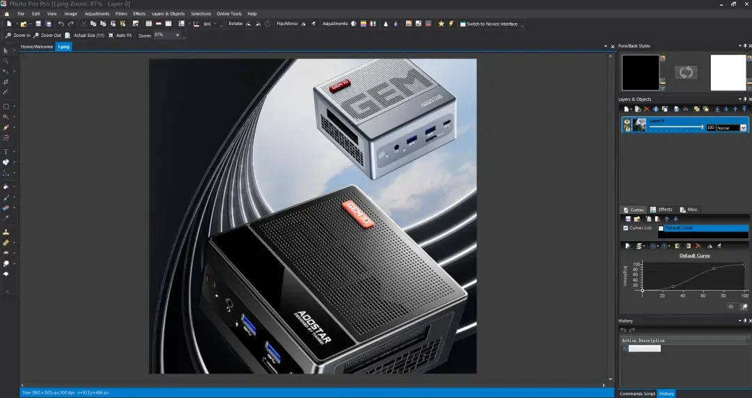
Task: Select the Text tool in left toolbar
Action: pyautogui.click(x=6, y=152)
